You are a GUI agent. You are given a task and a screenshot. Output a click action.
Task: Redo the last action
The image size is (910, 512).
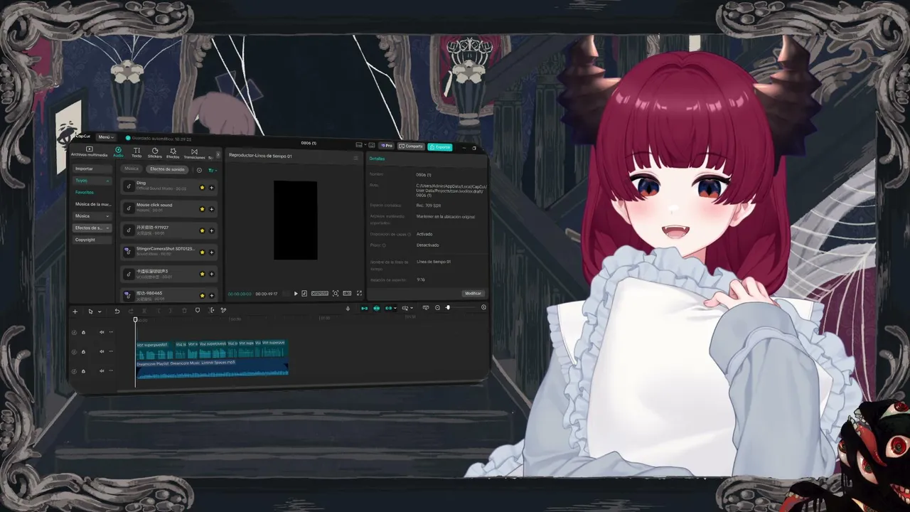tap(131, 311)
